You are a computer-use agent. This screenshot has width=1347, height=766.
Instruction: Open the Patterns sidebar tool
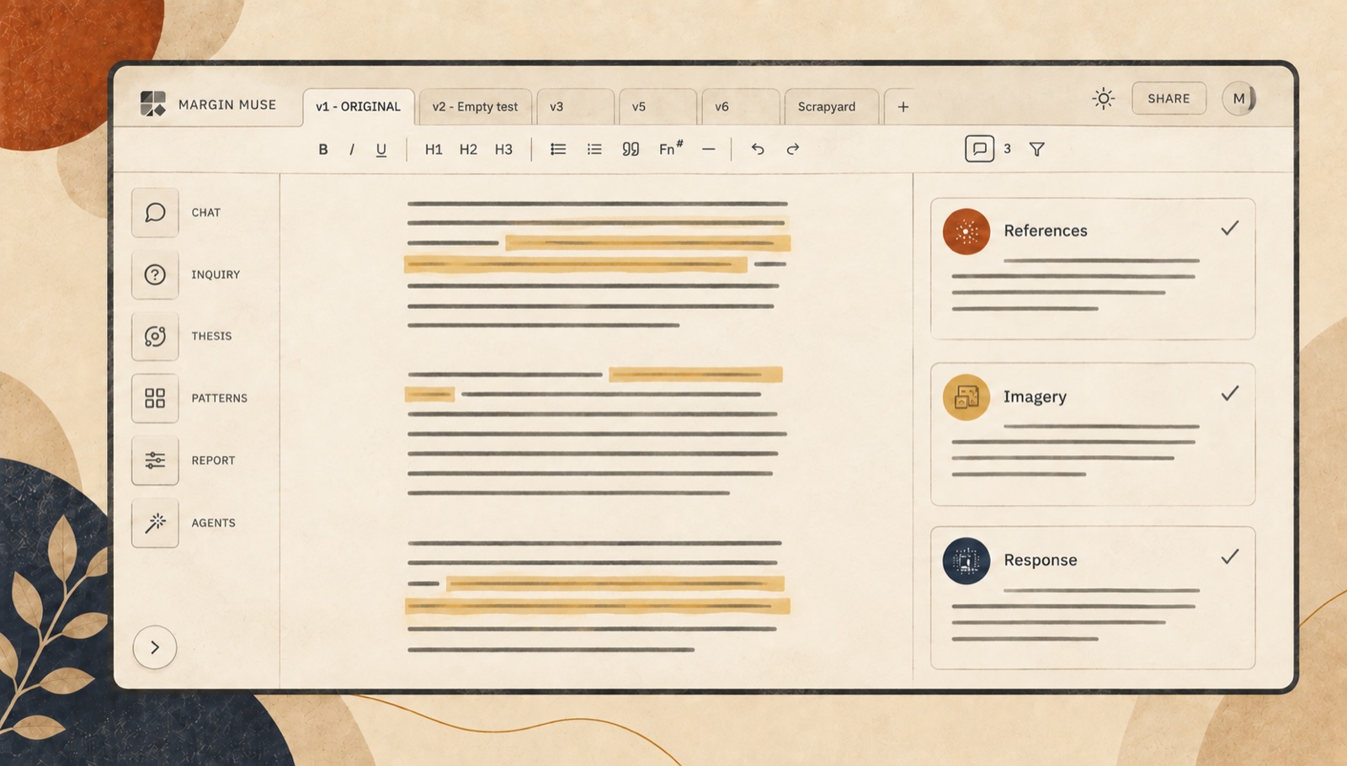pos(155,398)
